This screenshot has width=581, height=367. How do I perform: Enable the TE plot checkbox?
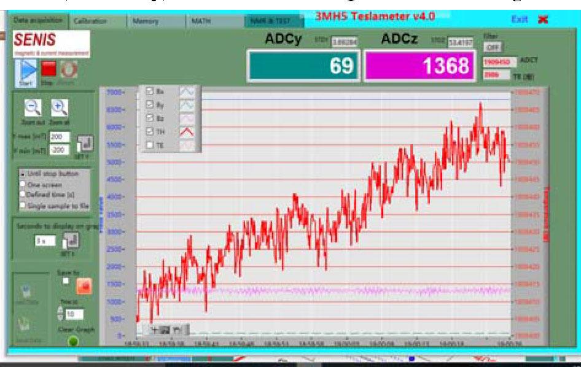point(149,145)
